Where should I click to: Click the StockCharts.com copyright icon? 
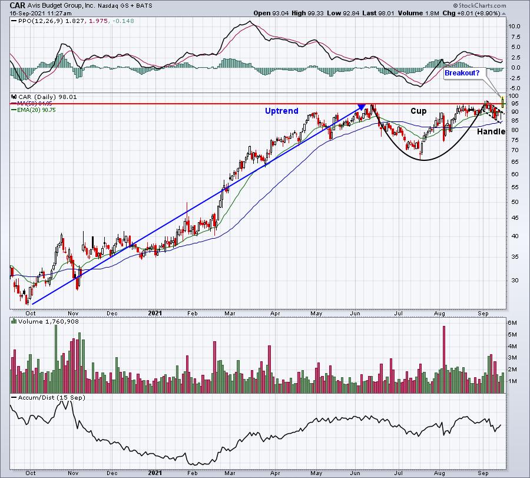(455, 5)
